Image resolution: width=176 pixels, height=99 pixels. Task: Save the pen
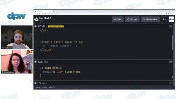(x=118, y=19)
